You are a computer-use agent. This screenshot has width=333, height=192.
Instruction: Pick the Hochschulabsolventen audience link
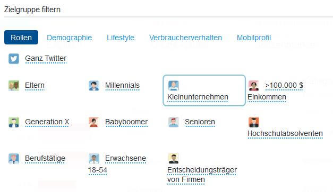[285, 134]
